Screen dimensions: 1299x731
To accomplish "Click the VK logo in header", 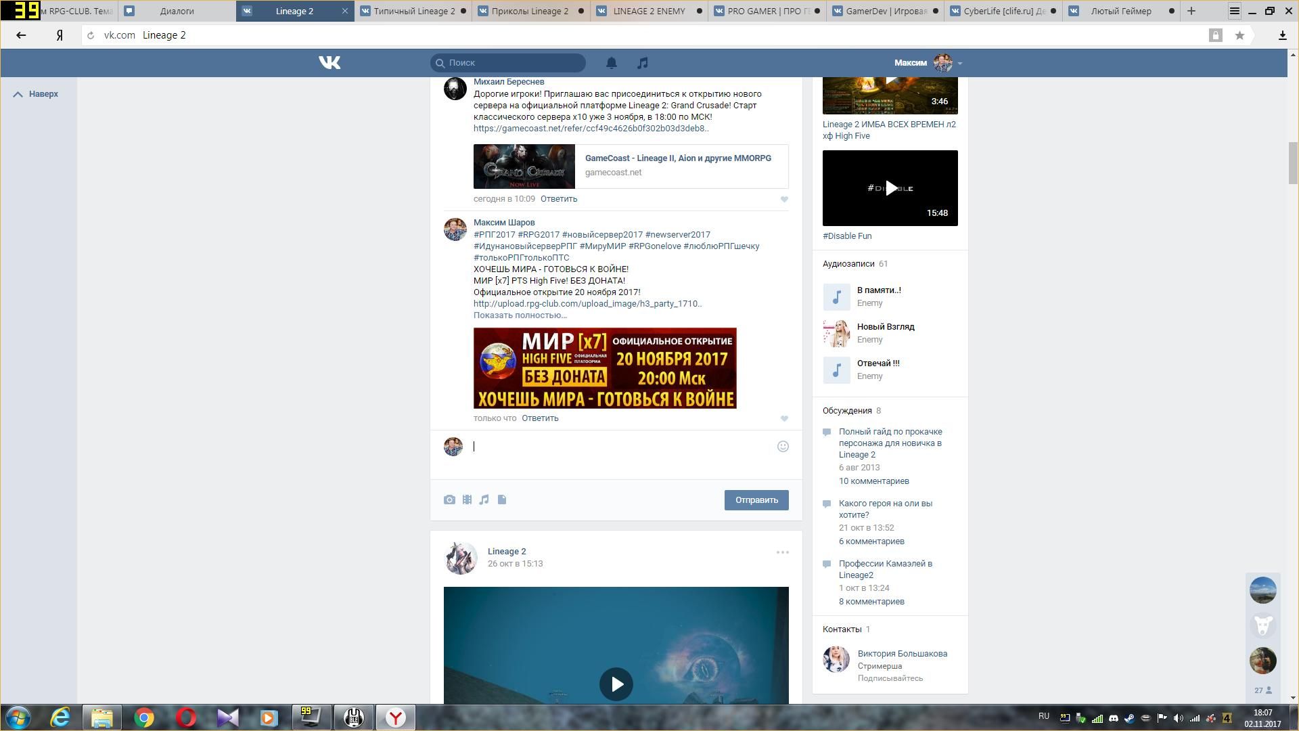I will (329, 63).
